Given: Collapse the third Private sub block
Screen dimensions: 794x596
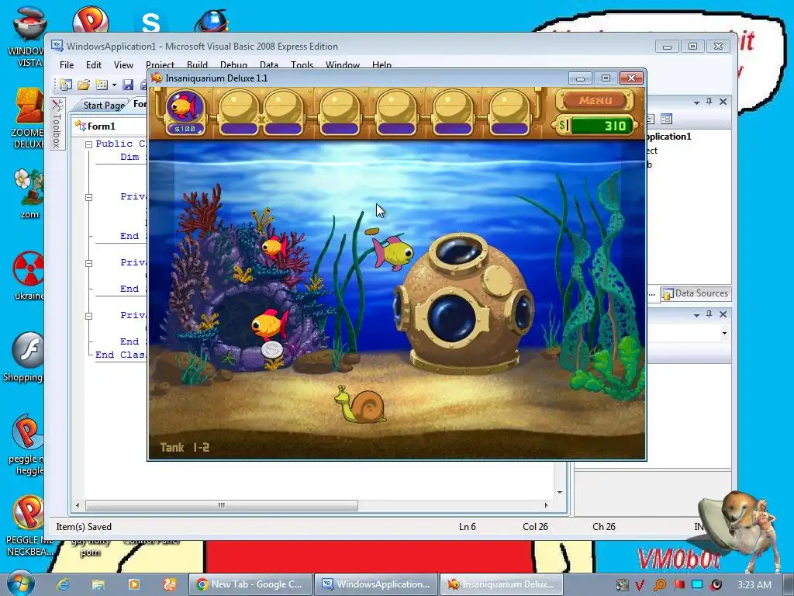Looking at the screenshot, I should click(88, 316).
